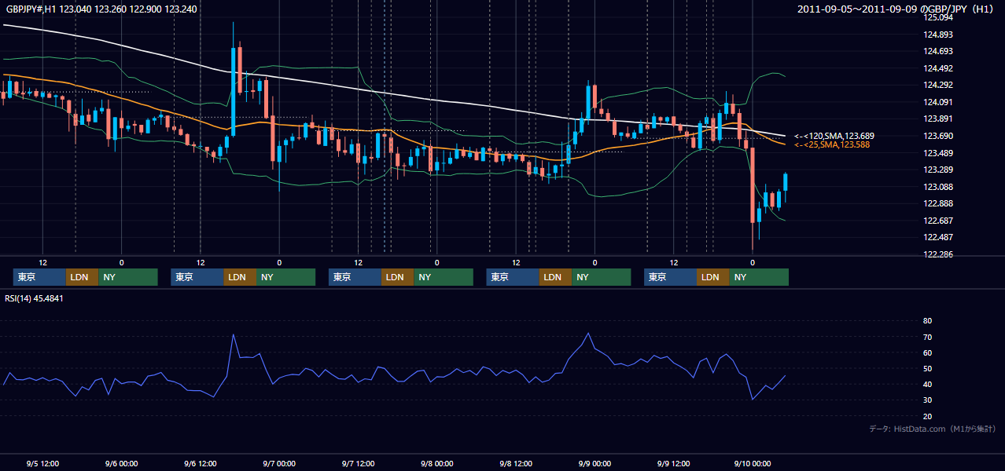
Task: Click price axis value 125.094
Action: 937,17
